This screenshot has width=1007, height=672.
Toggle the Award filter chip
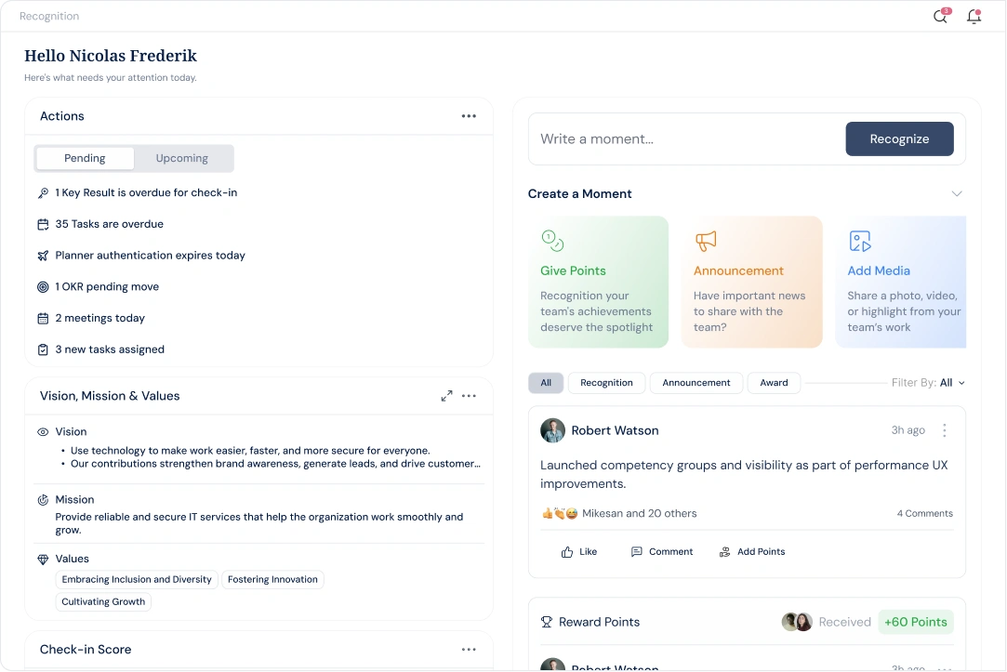pos(774,383)
